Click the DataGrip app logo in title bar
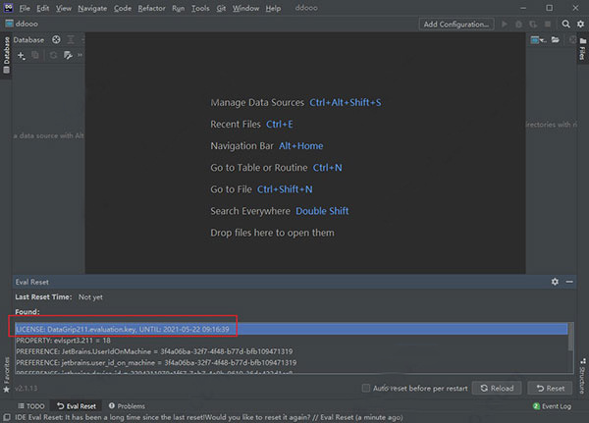 8,8
